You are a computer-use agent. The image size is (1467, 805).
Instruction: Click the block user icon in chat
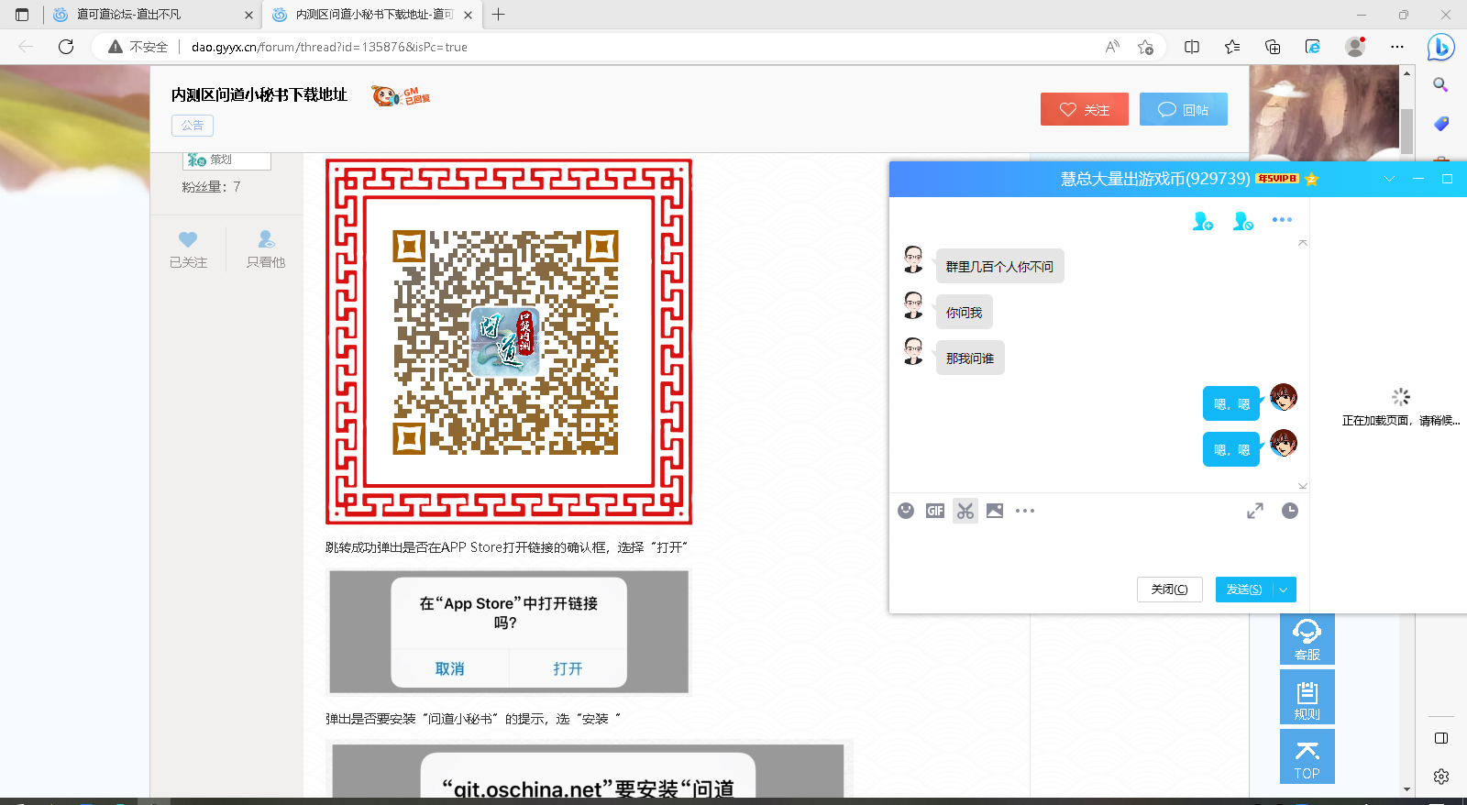(x=1243, y=221)
